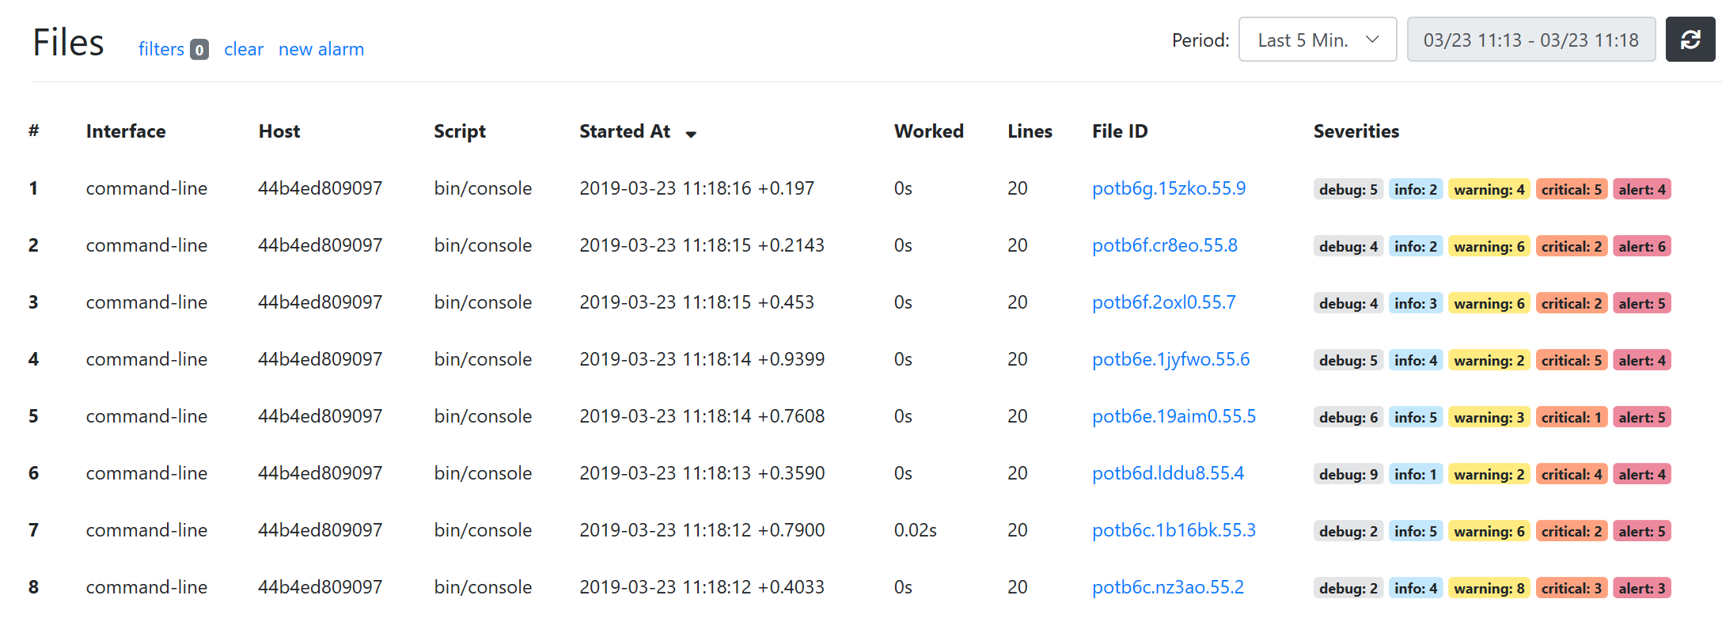Open file potb6g.15zko.55.9
Image resolution: width=1722 pixels, height=618 pixels.
click(1168, 188)
